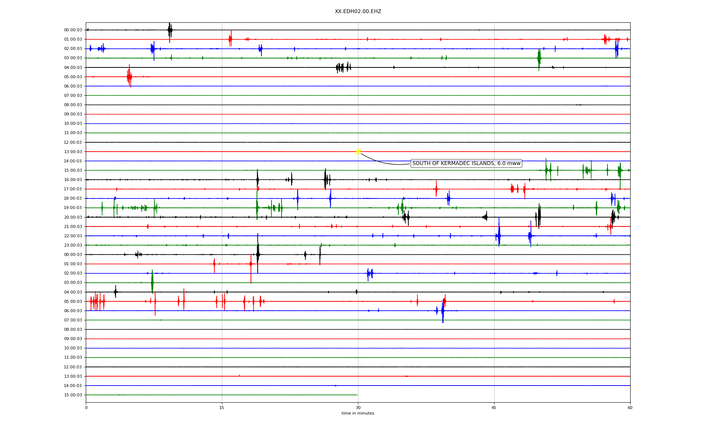The height and width of the screenshot is (447, 716).
Task: Click the XX.EDH02.00.EHZ plot title
Action: click(358, 12)
